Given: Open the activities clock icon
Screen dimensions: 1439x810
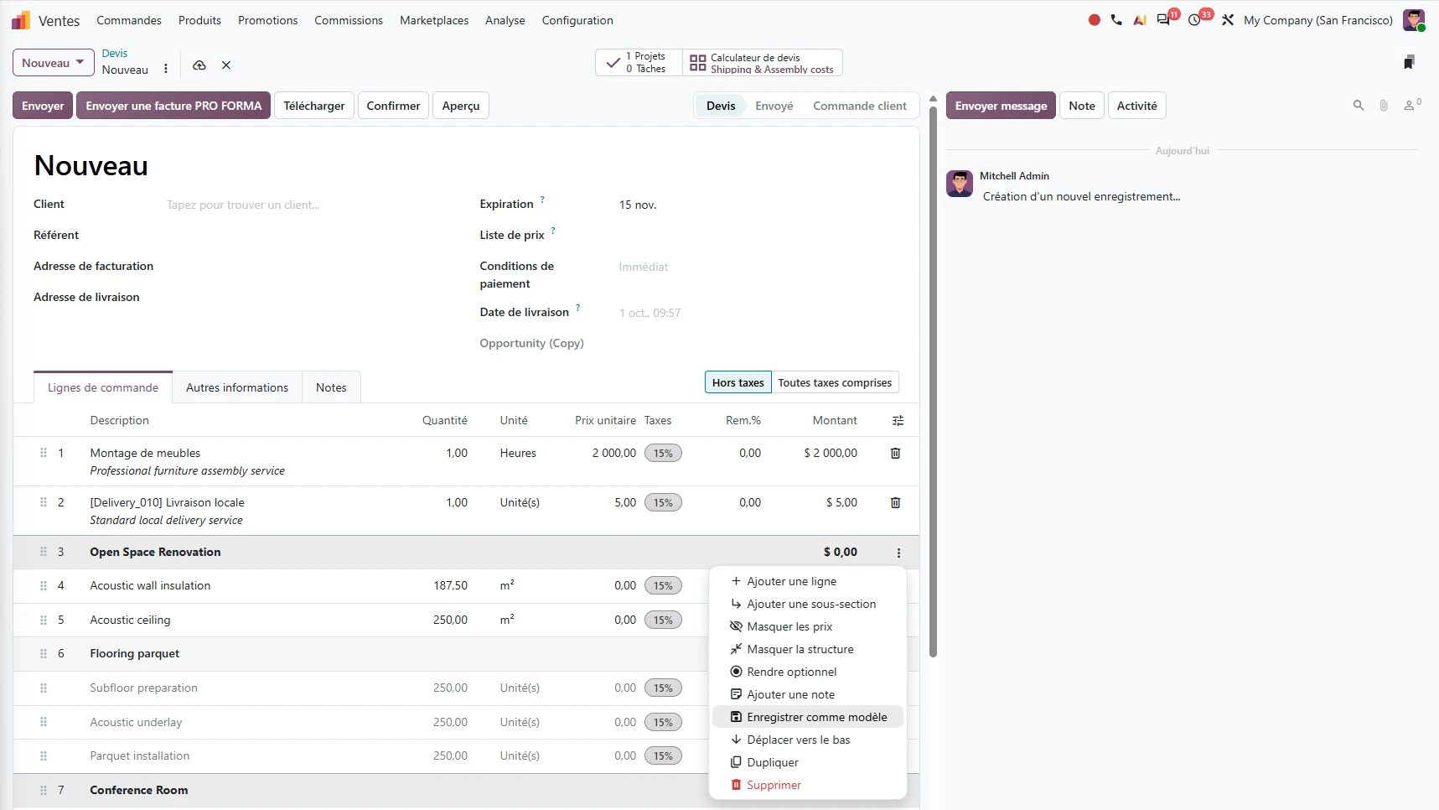Looking at the screenshot, I should click(x=1194, y=20).
